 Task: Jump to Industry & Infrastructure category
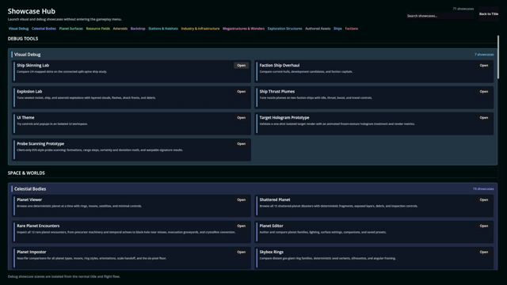coord(200,28)
